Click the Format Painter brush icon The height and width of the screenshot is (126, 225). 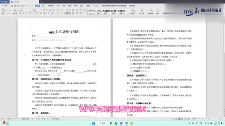click(x=15, y=10)
